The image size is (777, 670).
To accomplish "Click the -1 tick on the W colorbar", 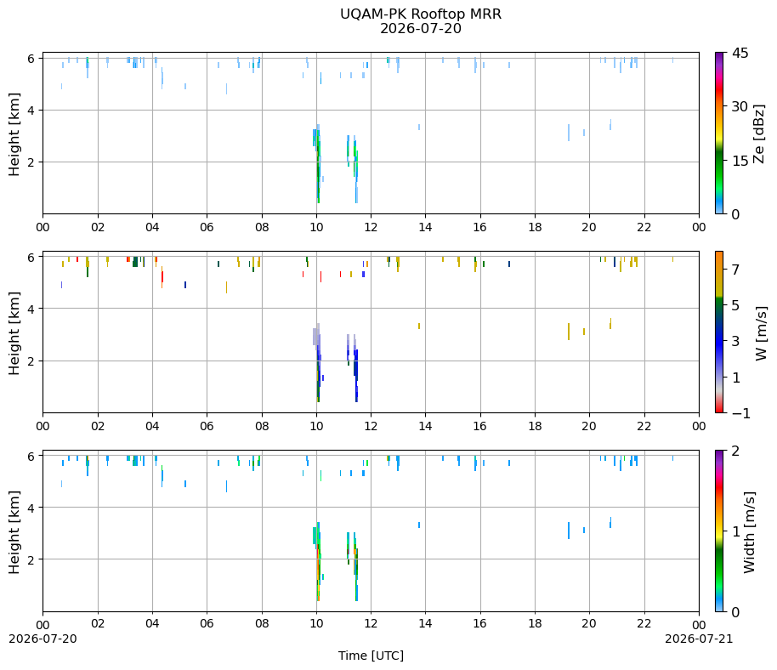I will tap(740, 413).
